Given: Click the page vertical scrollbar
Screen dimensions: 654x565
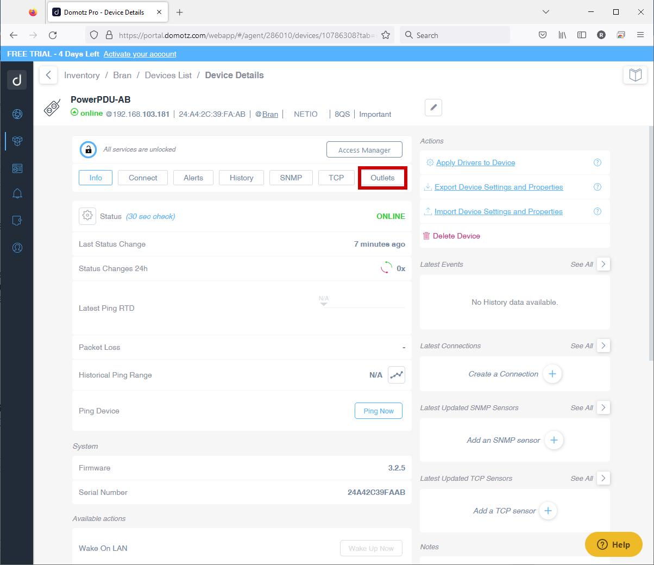Looking at the screenshot, I should (651, 243).
